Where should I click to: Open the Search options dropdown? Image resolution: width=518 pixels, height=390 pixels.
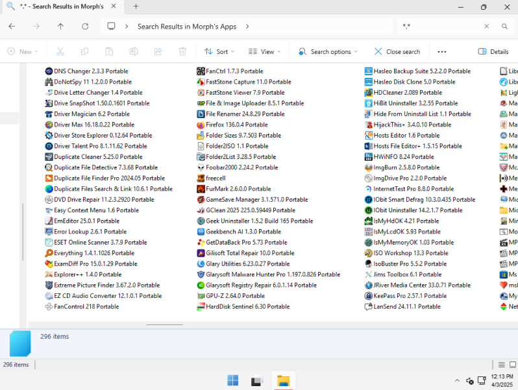328,51
